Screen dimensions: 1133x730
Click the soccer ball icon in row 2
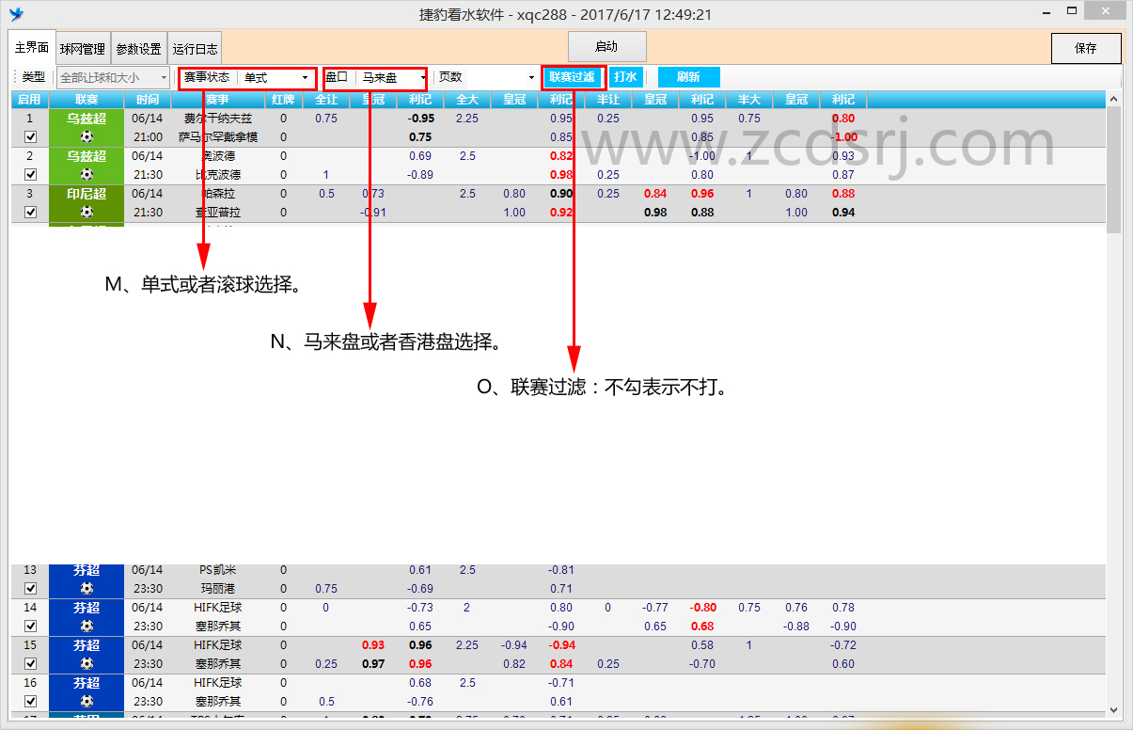[87, 174]
